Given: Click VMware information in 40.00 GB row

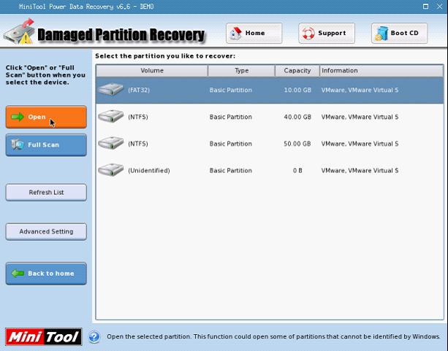Looking at the screenshot, I should [x=360, y=117].
